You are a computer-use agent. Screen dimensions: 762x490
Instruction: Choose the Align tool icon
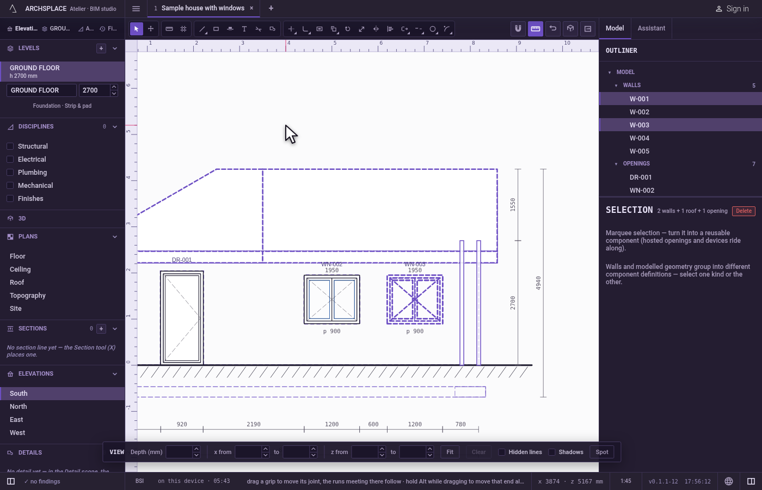[390, 29]
